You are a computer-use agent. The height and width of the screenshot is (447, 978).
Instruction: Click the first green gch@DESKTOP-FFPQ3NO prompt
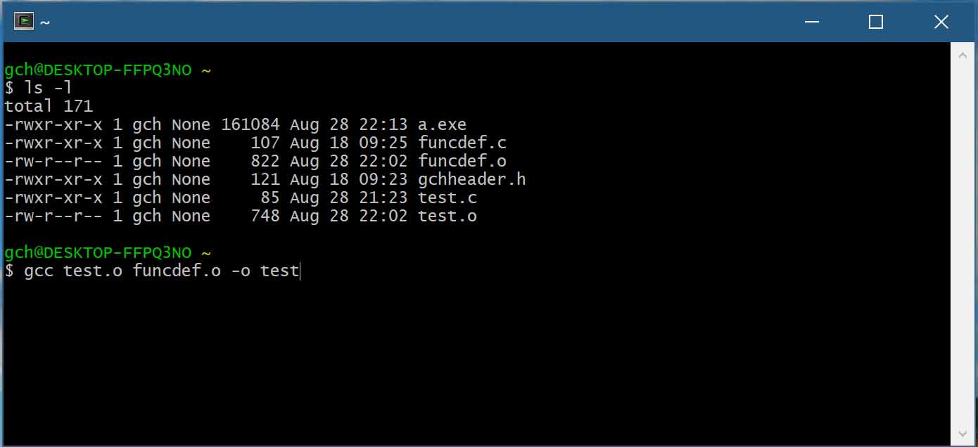98,70
